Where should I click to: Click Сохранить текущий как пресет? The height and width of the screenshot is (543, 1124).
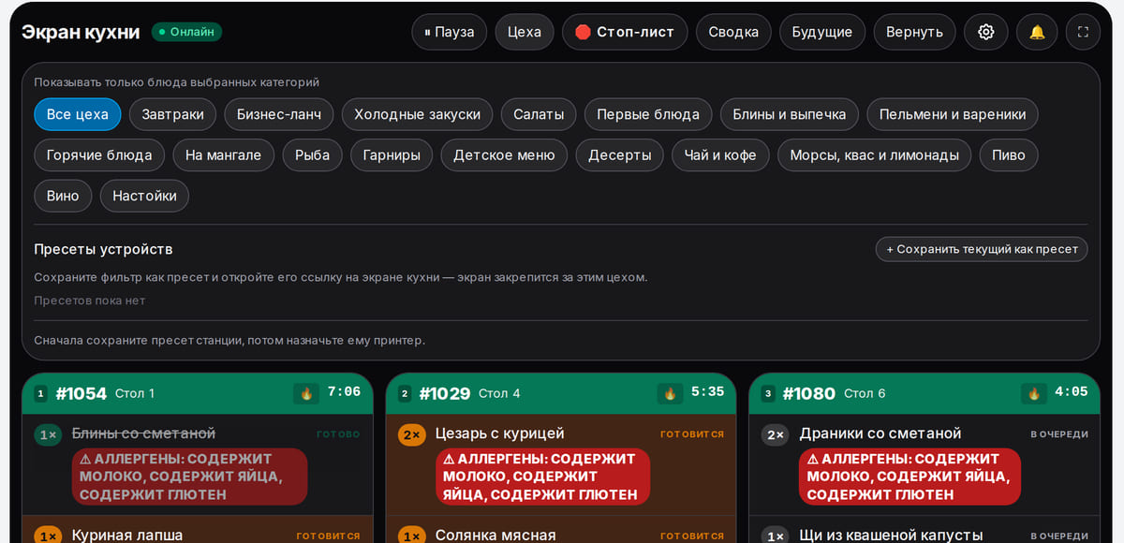pyautogui.click(x=982, y=249)
